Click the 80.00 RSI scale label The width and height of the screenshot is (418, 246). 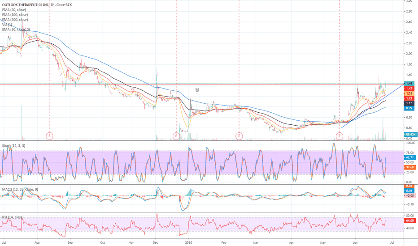coord(410,216)
